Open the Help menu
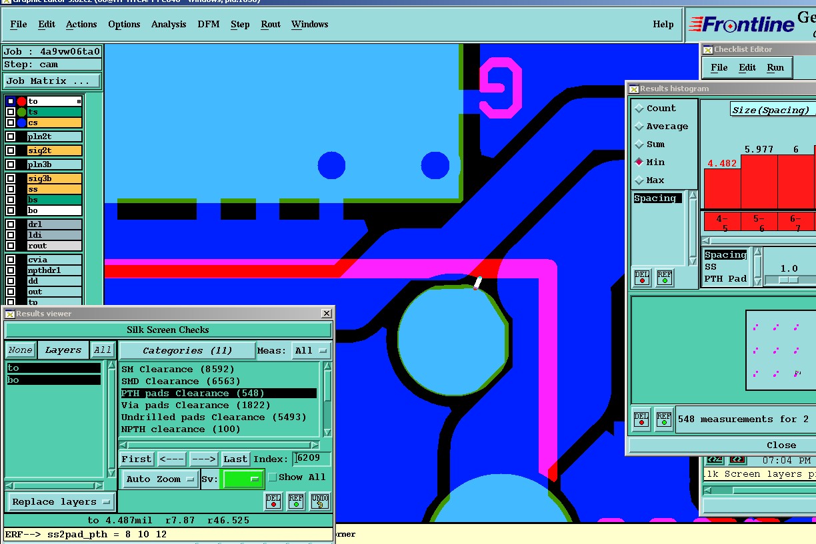 click(x=663, y=24)
